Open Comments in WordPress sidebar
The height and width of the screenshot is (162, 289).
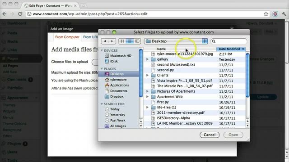(x=17, y=80)
